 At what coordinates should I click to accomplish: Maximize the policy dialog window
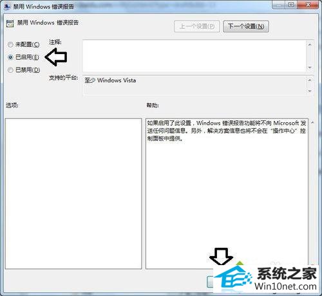(291, 5)
